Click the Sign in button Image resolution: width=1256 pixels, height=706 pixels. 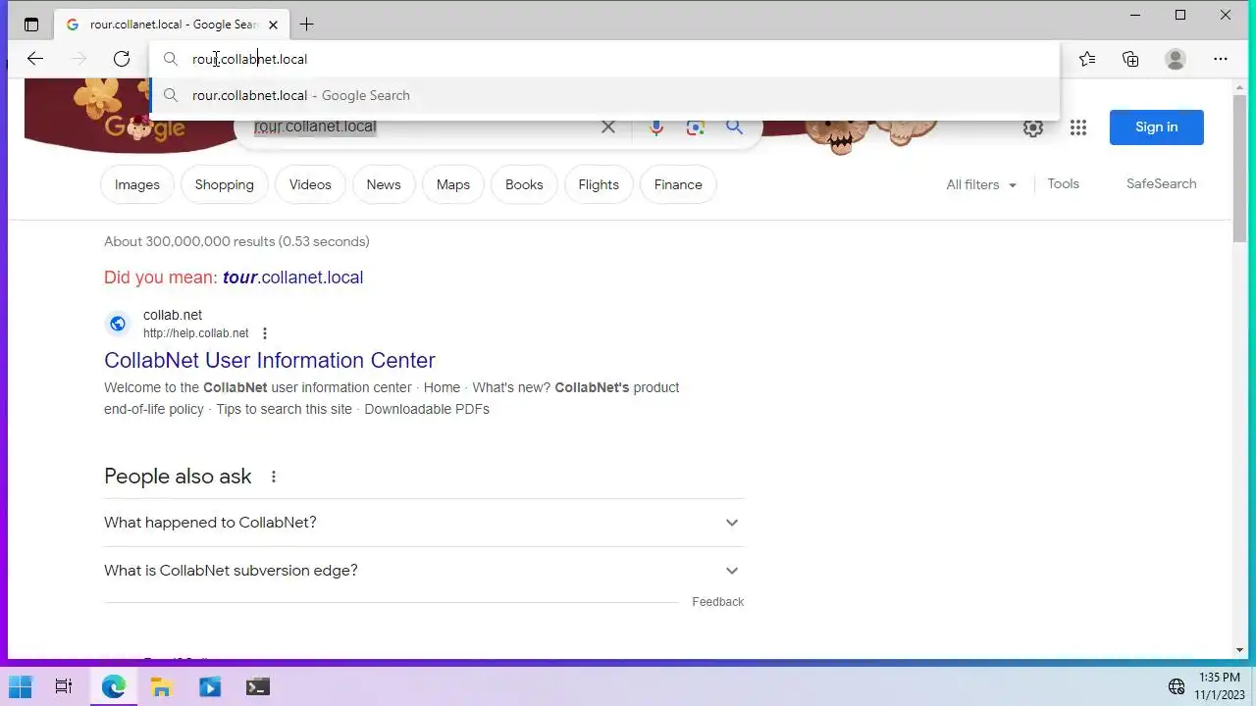tap(1157, 126)
